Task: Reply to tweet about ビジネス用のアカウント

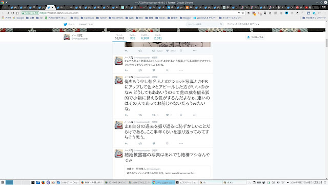Action: [x=126, y=70]
